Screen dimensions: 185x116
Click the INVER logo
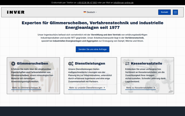point(16,12)
